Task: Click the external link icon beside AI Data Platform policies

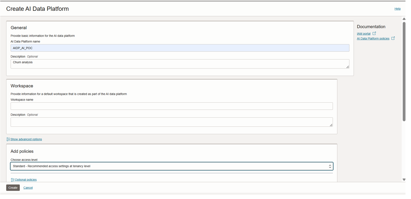Action: (x=393, y=39)
